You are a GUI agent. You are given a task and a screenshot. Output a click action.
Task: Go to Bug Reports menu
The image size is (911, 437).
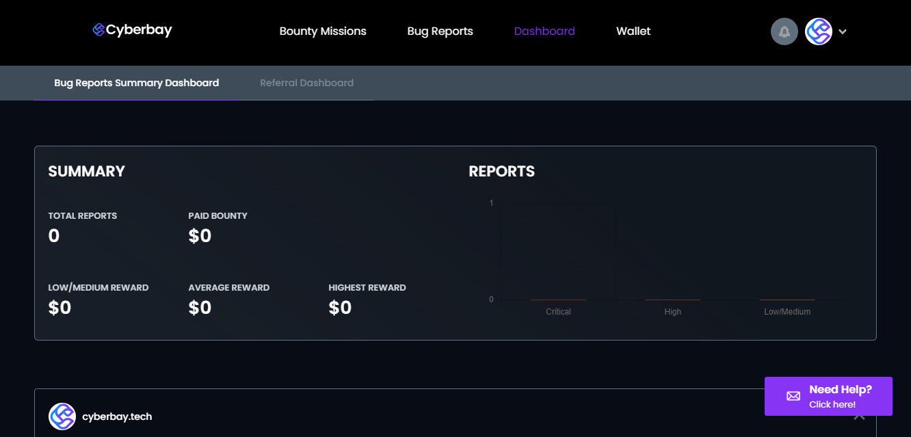(440, 31)
